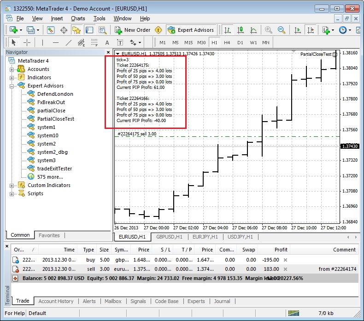
Task: Switch to Navigator Favorites tab
Action: point(49,235)
